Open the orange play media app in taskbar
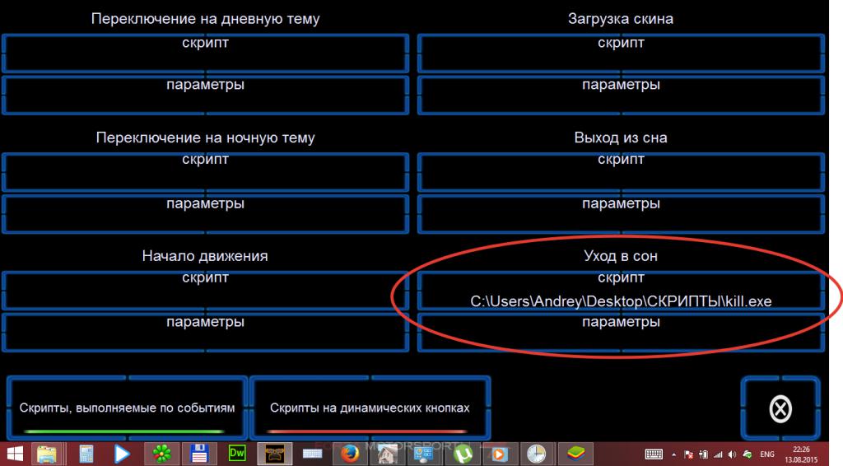Viewport: 843px width, 466px height. (x=500, y=454)
